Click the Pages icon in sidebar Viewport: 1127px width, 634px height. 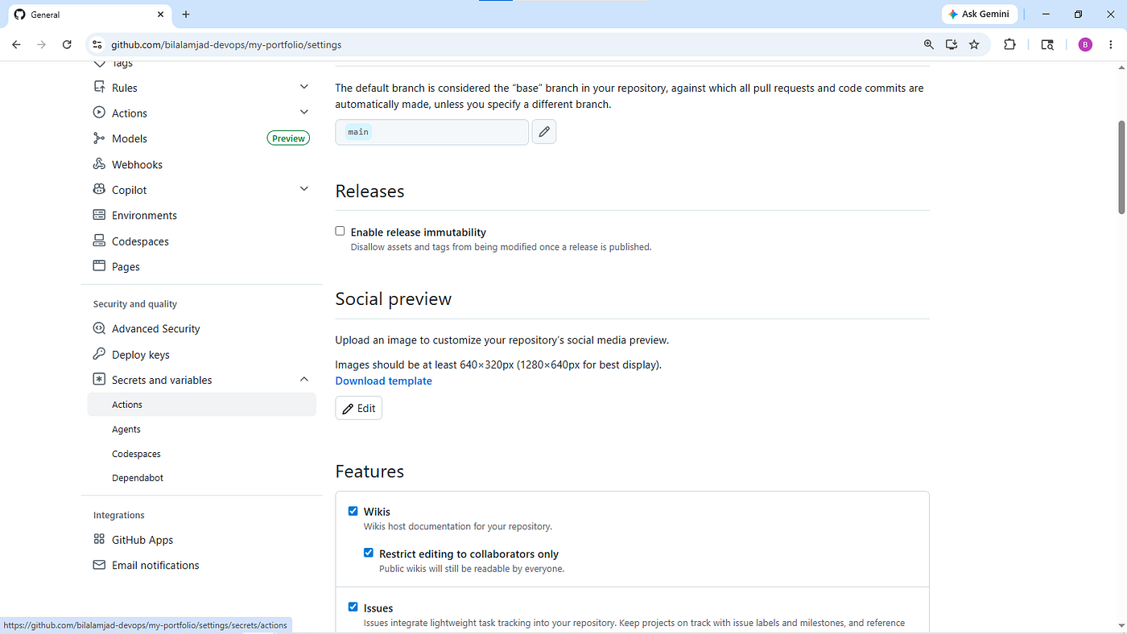click(99, 266)
